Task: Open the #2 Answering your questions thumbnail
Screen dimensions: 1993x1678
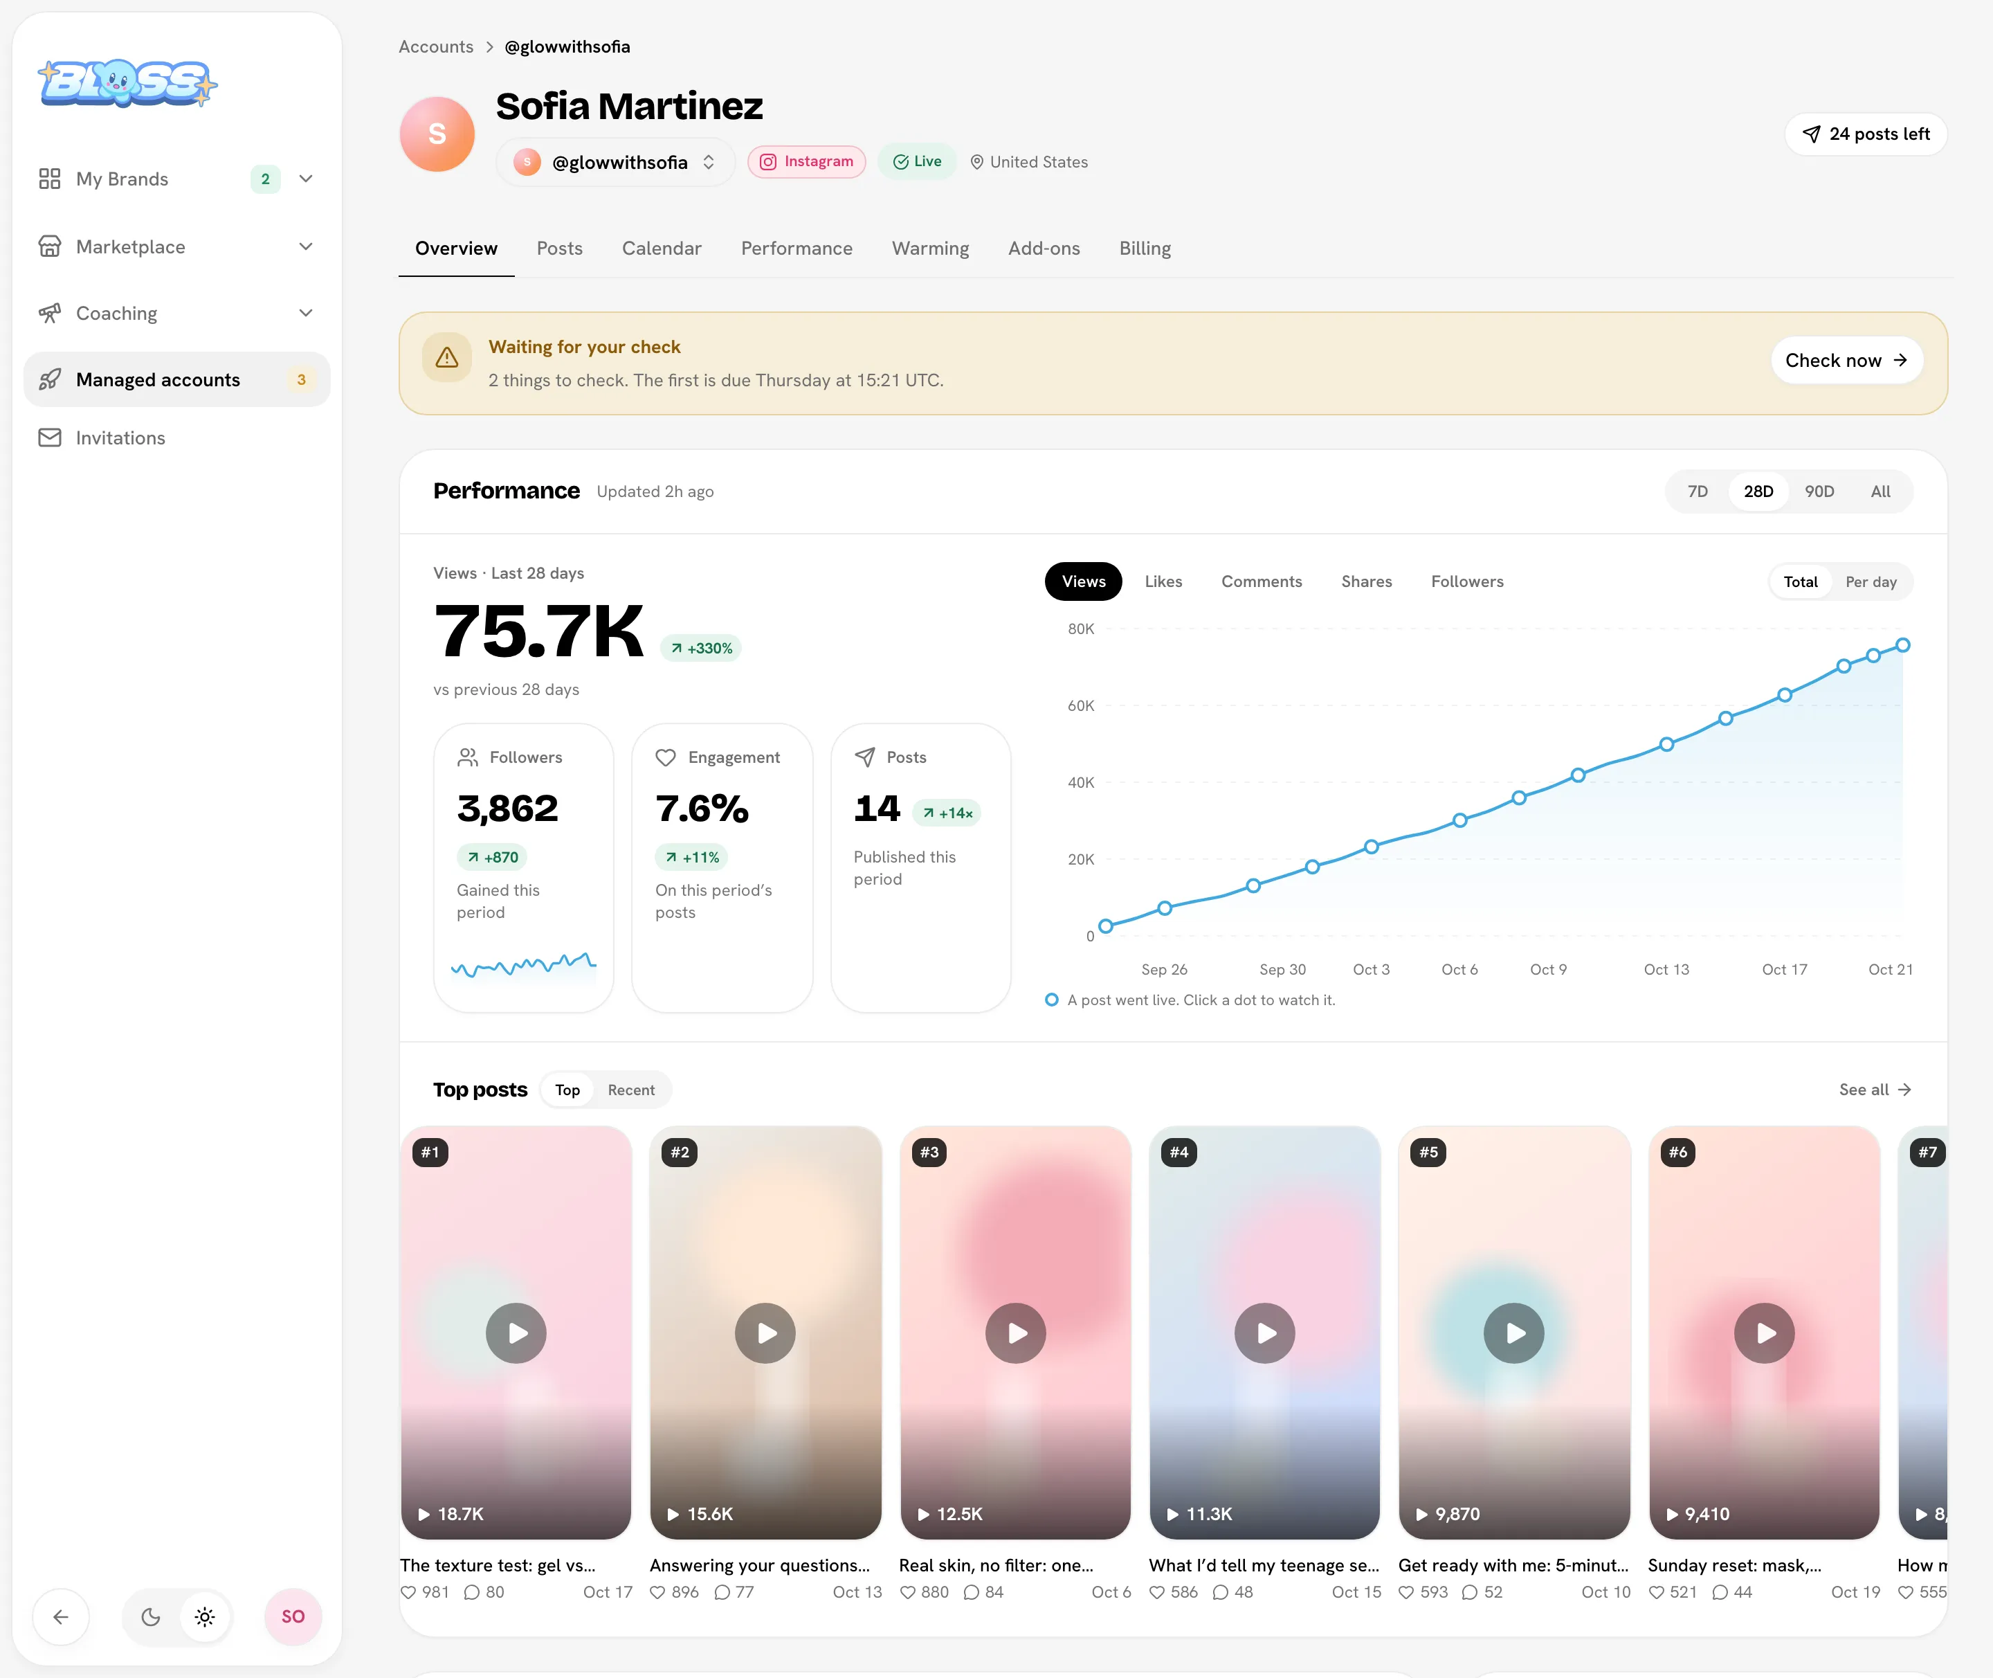Action: (765, 1333)
